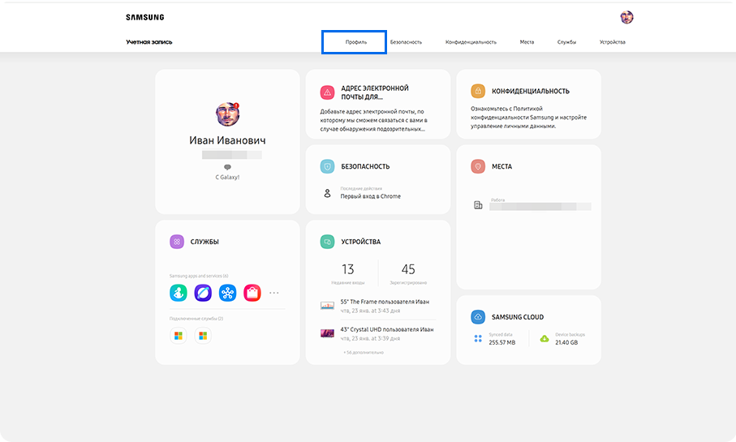Open the Места tab in the header
The height and width of the screenshot is (442, 736).
tap(527, 42)
